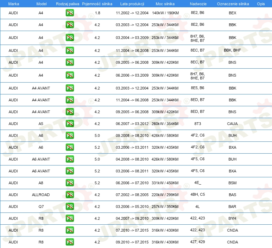Select the Q7 model cell
The image size is (272, 248).
click(41, 207)
